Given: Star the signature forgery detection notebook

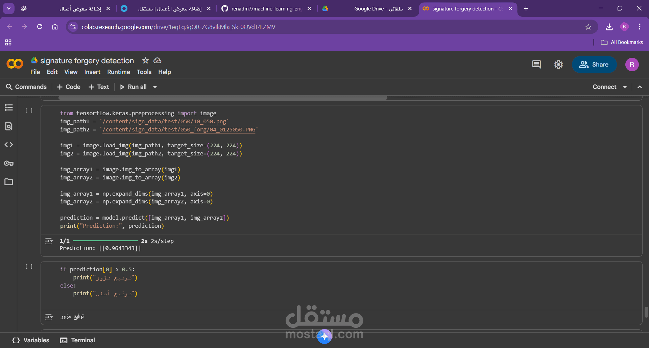Looking at the screenshot, I should coord(145,60).
